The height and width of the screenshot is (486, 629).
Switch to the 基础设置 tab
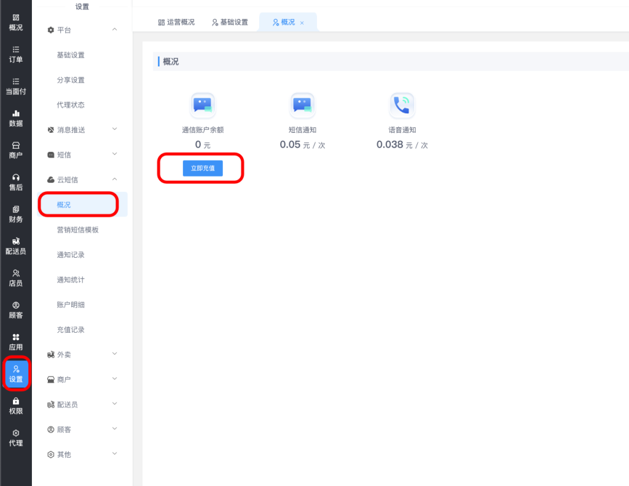coord(230,22)
